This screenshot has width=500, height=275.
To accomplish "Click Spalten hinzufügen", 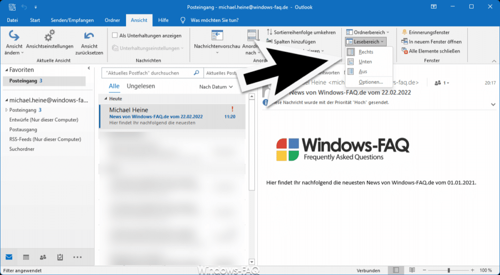I will [291, 42].
